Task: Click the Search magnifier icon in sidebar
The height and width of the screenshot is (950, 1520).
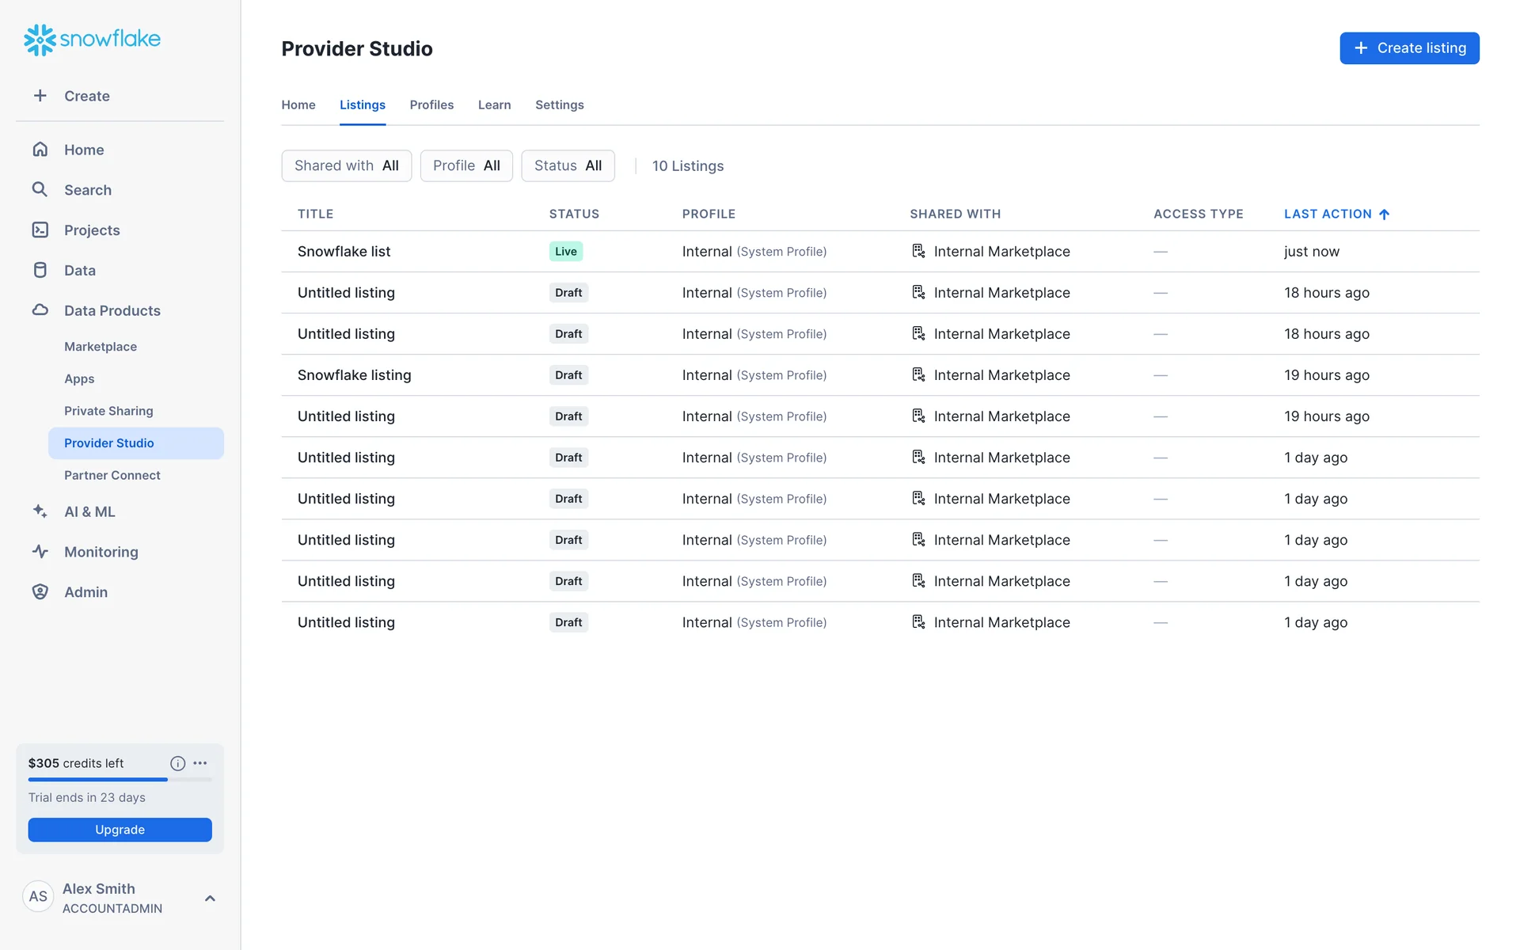Action: point(40,189)
